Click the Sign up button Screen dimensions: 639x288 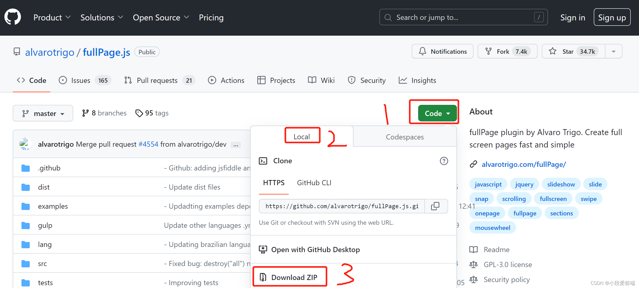click(x=612, y=17)
